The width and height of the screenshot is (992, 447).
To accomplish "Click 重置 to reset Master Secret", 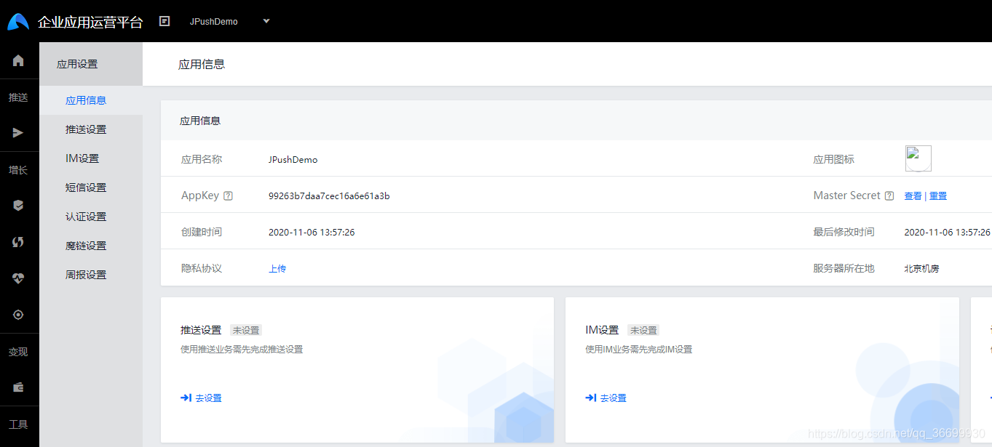I will 938,196.
